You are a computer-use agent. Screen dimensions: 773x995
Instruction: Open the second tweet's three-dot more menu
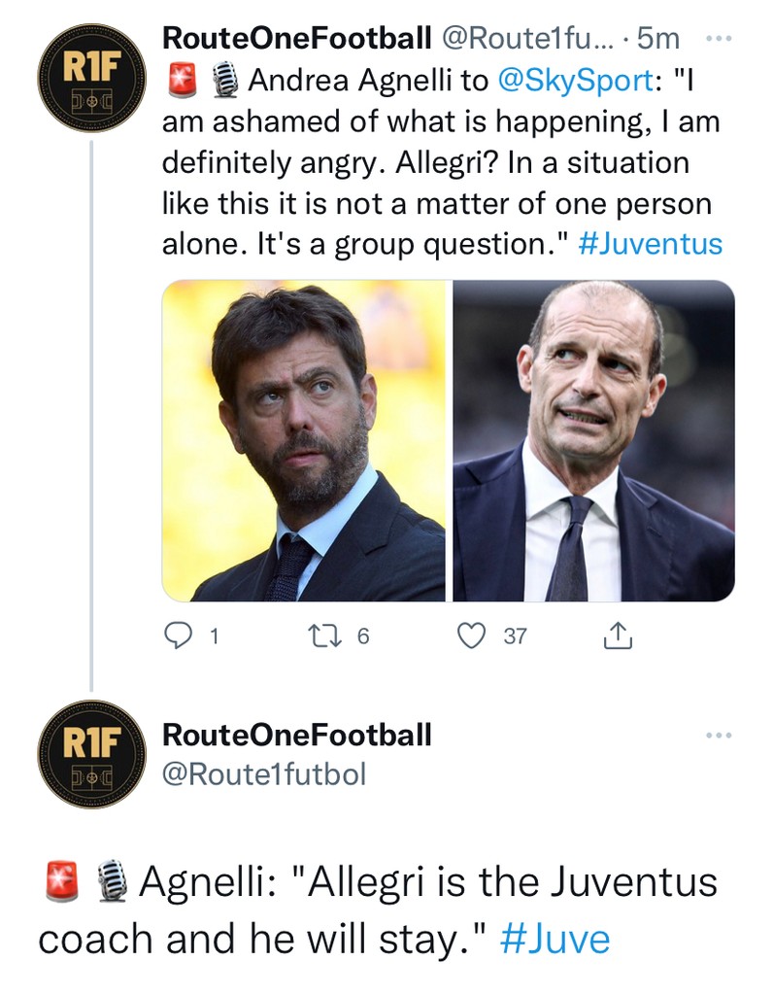point(719,736)
